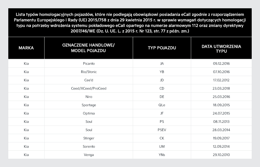Click the date 09.12.2016 cell
The height and width of the screenshot is (167, 260).
[221, 63]
